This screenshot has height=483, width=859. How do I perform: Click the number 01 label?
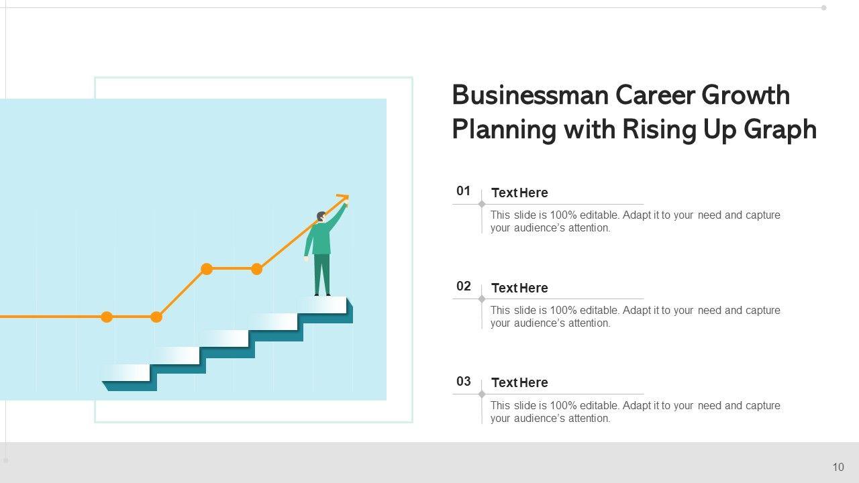coord(464,191)
